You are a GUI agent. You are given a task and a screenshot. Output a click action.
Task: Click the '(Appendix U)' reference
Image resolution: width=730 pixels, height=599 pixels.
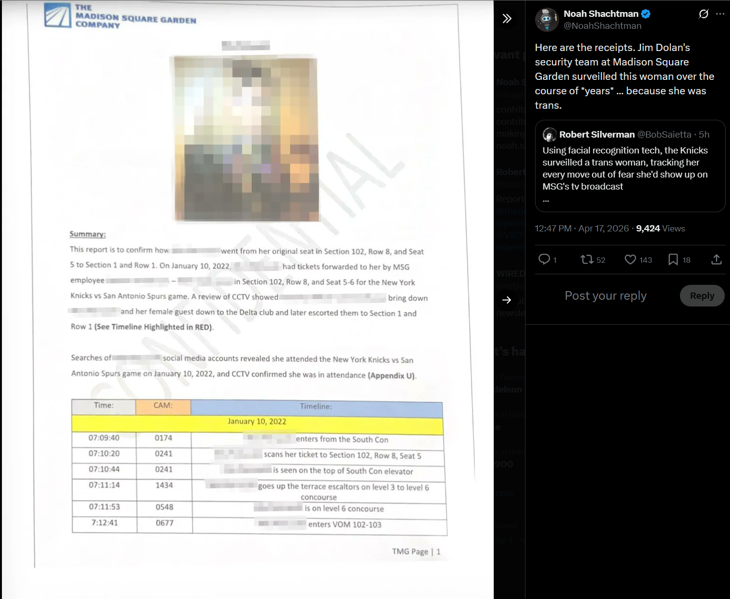391,376
